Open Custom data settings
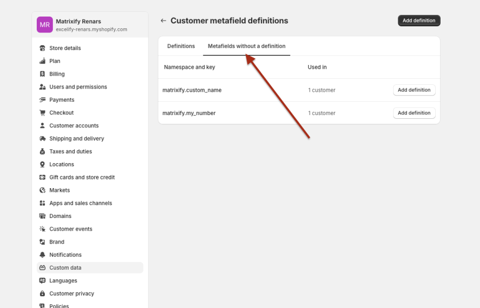480x308 pixels. click(64, 268)
